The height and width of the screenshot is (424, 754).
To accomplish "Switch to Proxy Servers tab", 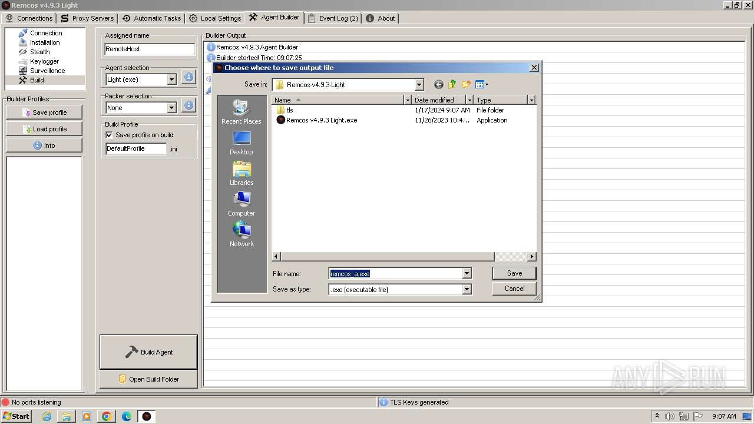I will [88, 18].
